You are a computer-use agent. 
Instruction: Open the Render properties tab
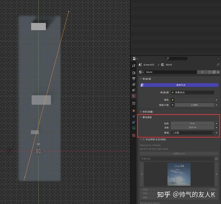coord(134,73)
